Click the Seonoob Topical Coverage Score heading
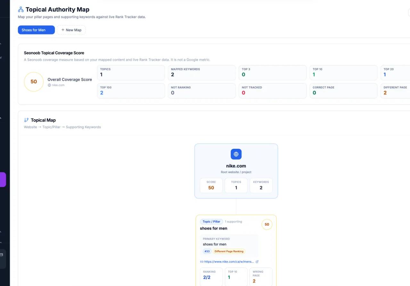Screen dimensions: 410x286 (x=54, y=53)
